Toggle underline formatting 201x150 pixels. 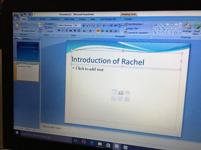click(66, 31)
